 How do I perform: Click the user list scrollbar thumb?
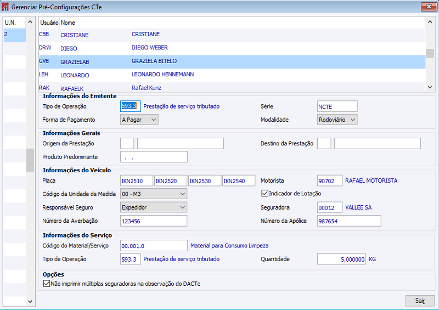click(x=430, y=53)
